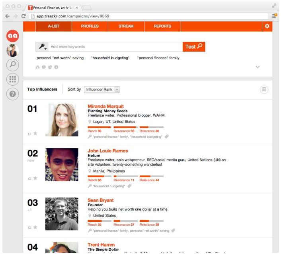Open Trent Hamm's profile link
The image size is (281, 255).
101,245
